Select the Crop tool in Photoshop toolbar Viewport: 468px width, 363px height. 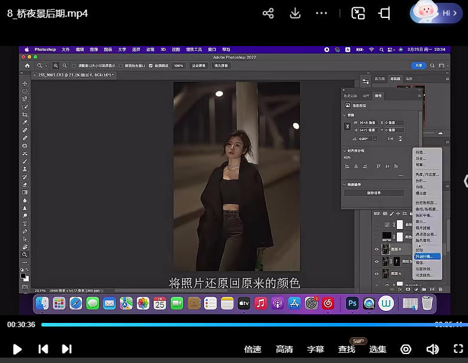(x=25, y=115)
